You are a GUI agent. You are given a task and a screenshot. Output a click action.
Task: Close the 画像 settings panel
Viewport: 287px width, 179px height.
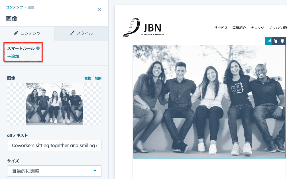[x=99, y=9]
